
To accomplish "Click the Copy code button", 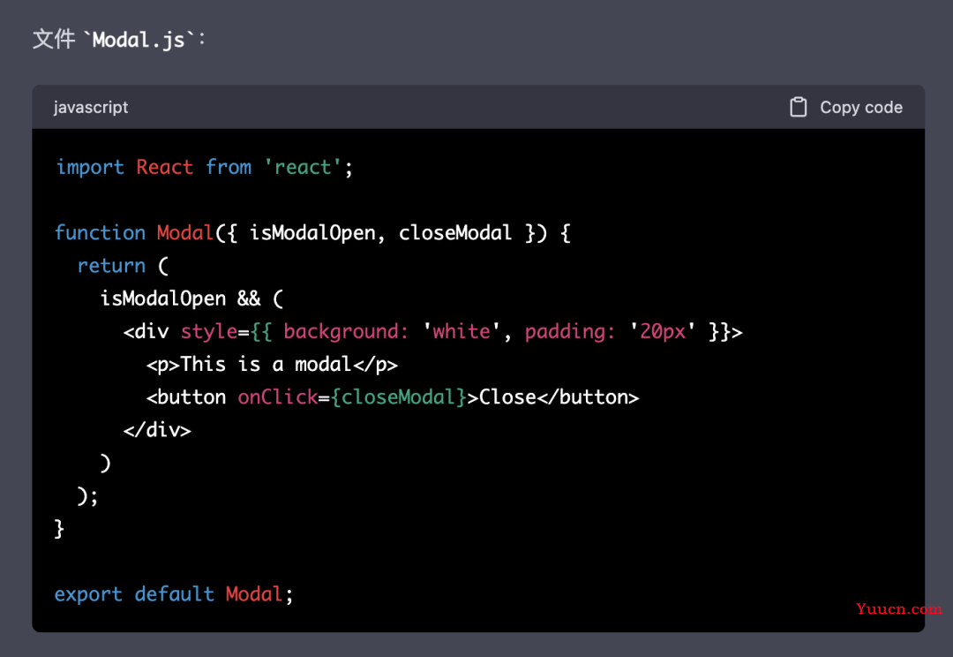I will tap(846, 107).
